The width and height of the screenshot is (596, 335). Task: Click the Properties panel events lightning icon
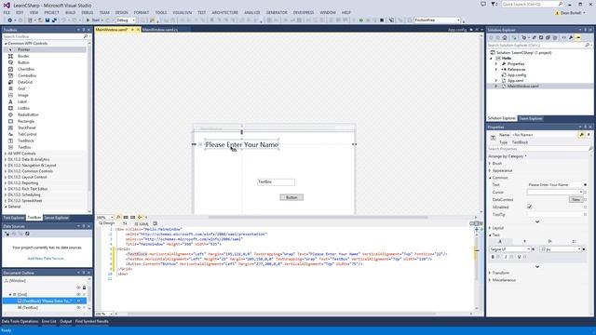(589, 135)
